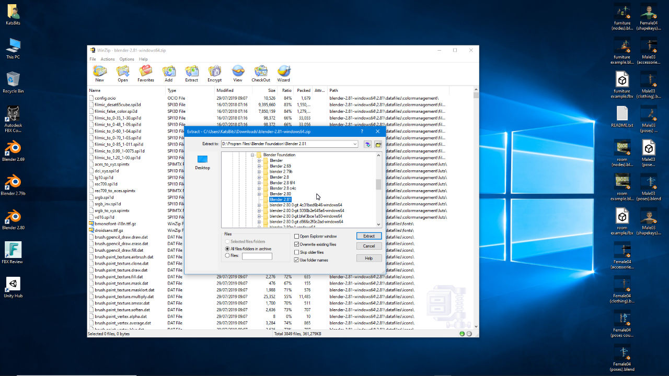Click the Cancel button

point(368,246)
